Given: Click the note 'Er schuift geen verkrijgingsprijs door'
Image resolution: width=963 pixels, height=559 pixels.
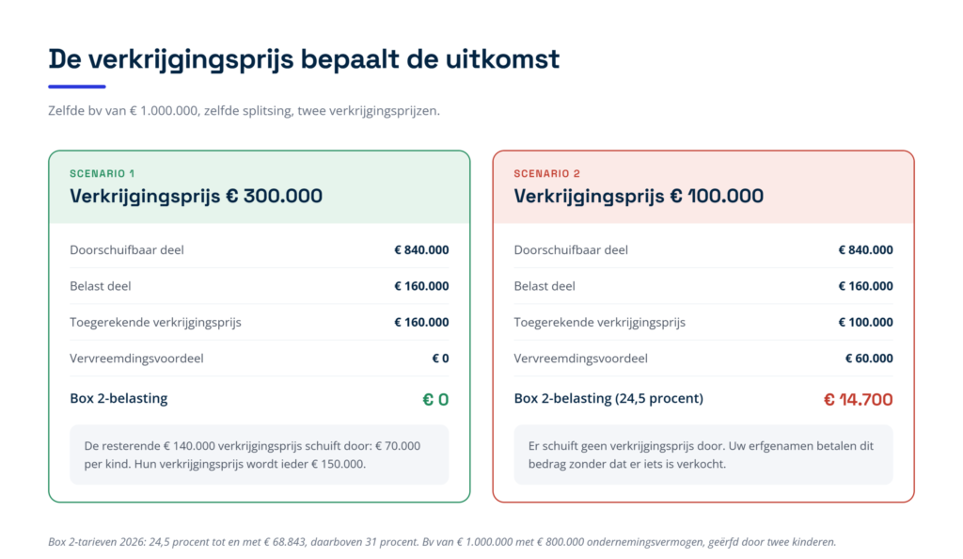Looking at the screenshot, I should [703, 455].
